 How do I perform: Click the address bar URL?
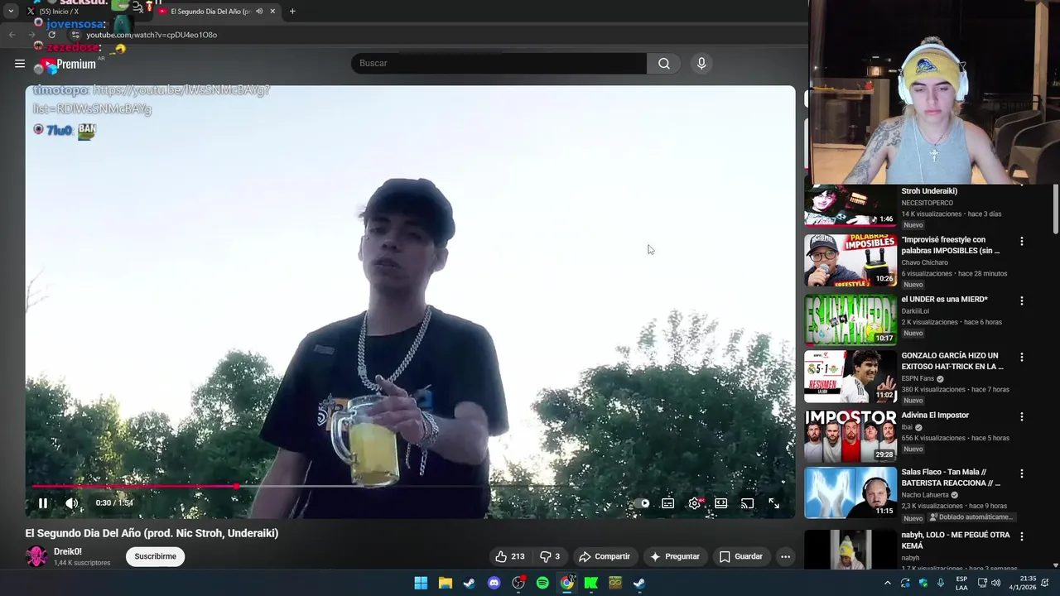(152, 35)
